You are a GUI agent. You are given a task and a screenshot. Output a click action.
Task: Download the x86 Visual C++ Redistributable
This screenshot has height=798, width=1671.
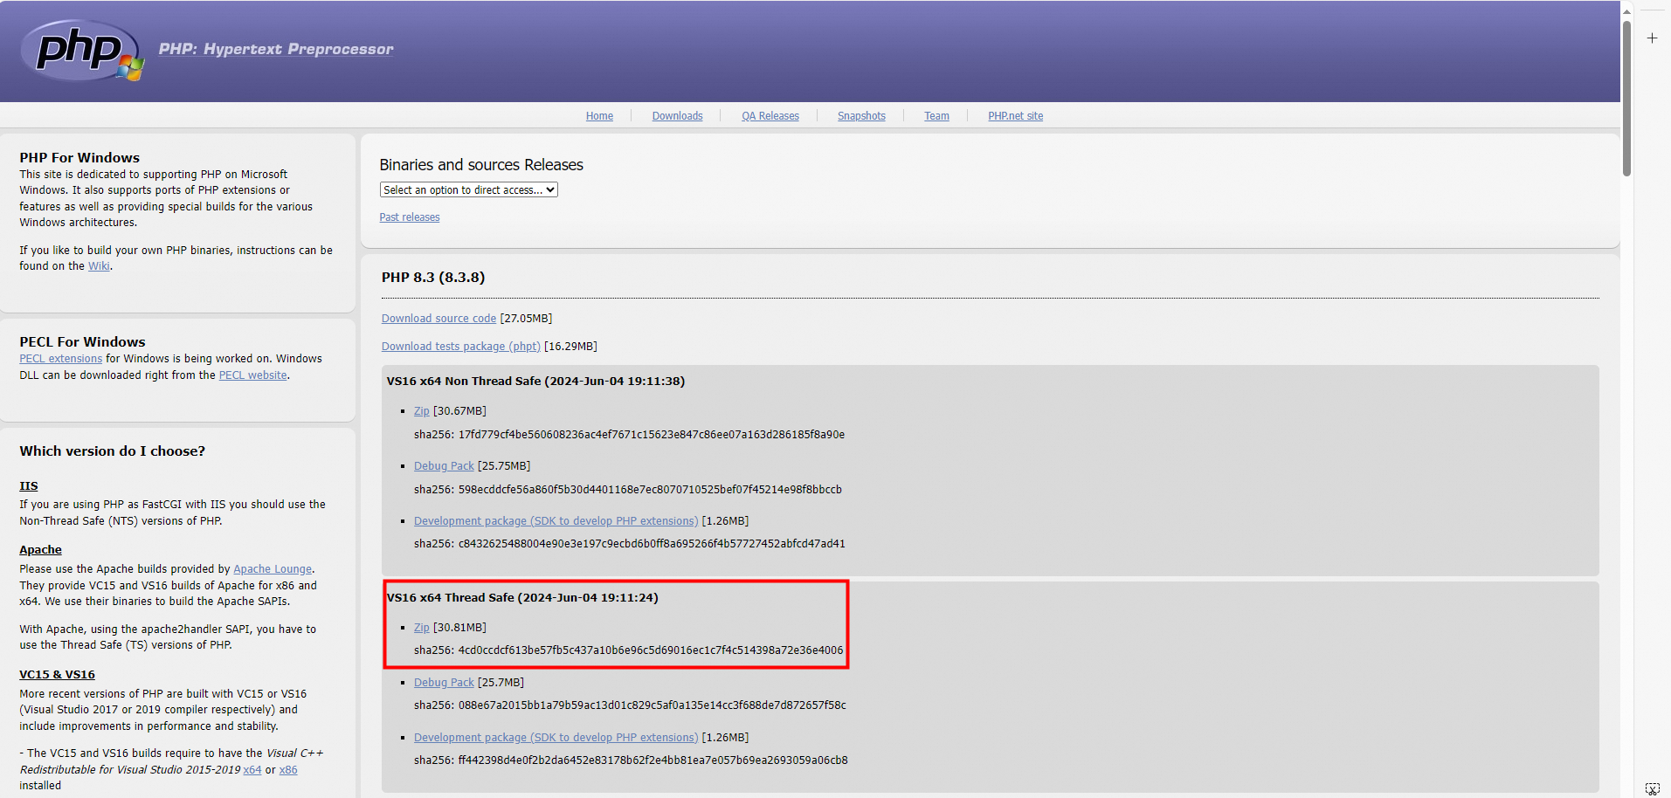[288, 770]
